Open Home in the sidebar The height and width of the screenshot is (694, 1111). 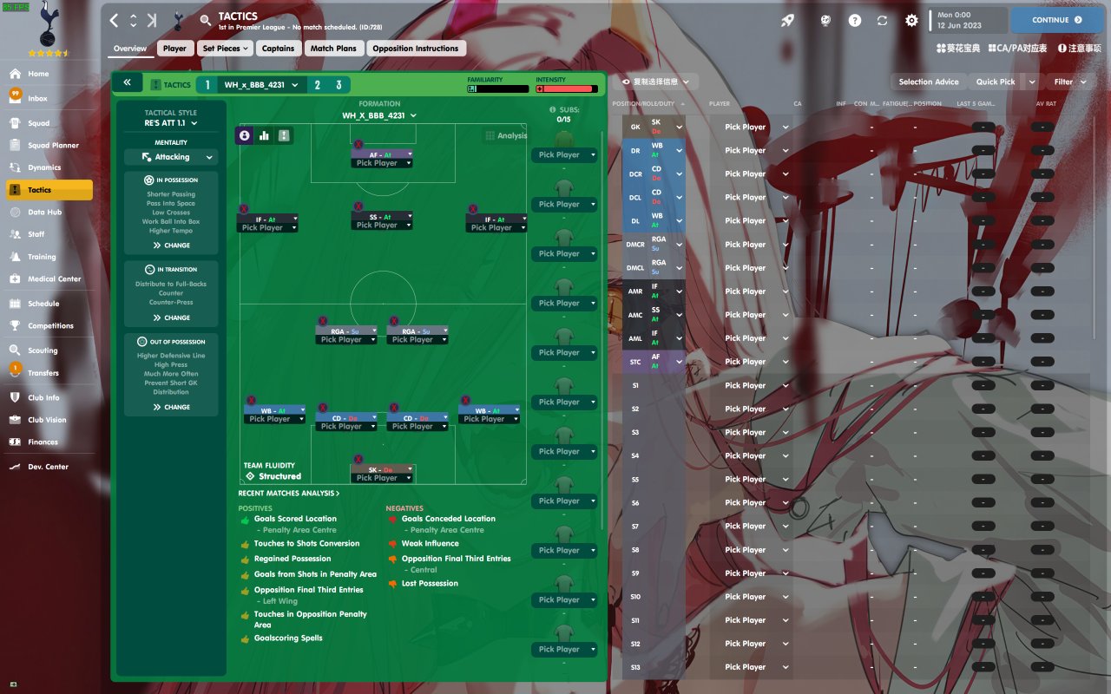point(49,74)
